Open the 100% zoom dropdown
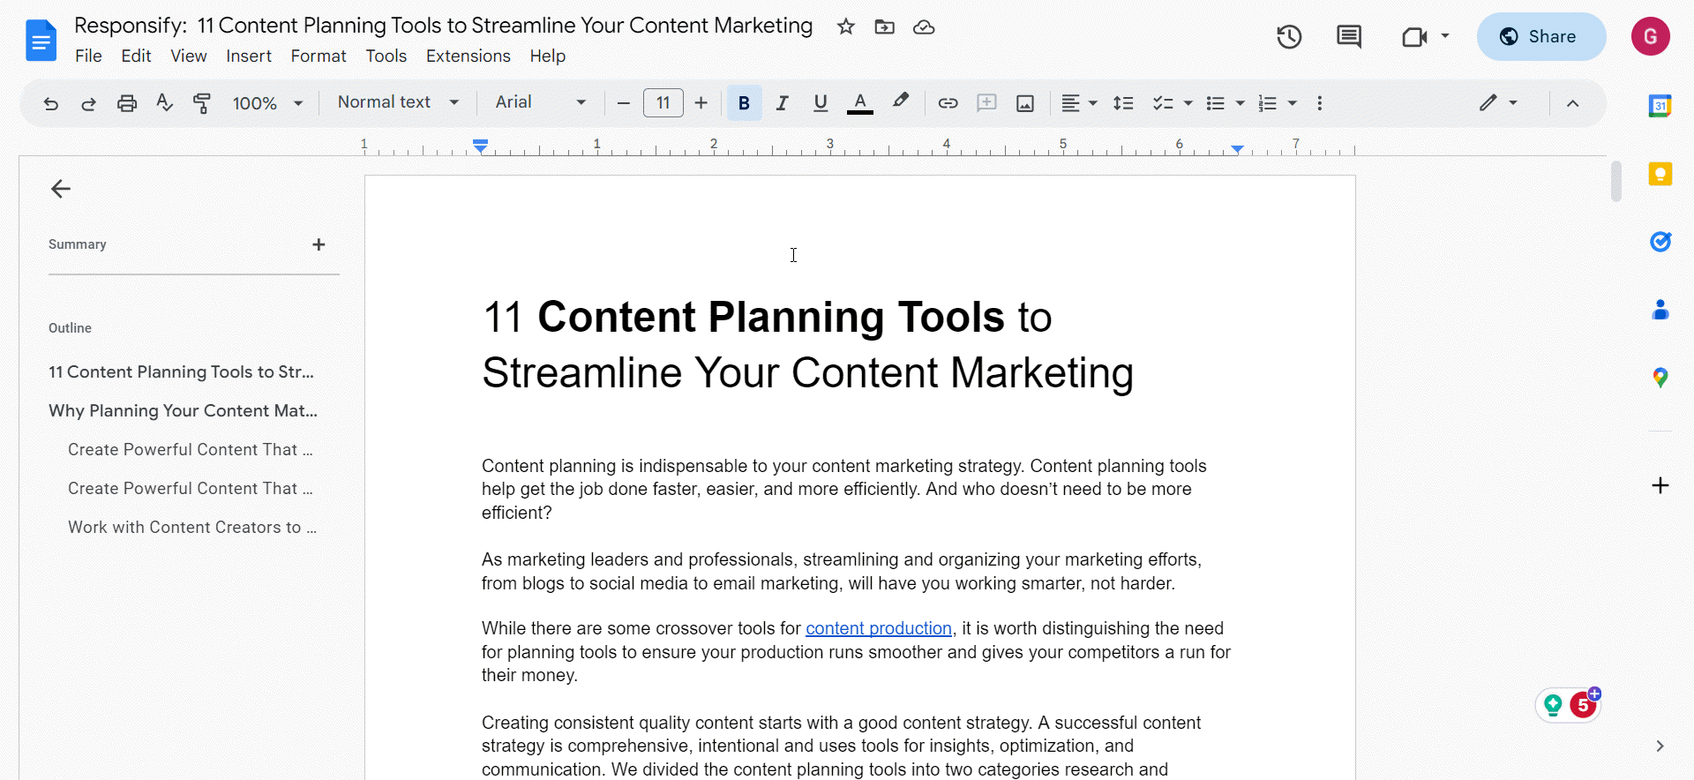Screen dimensions: 1694x780 coord(267,103)
